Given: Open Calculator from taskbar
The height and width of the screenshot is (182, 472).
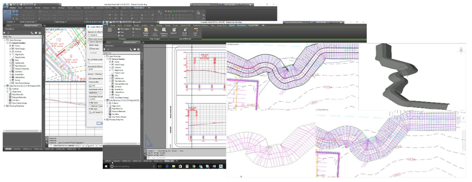Looking at the screenshot, I should coord(187,166).
